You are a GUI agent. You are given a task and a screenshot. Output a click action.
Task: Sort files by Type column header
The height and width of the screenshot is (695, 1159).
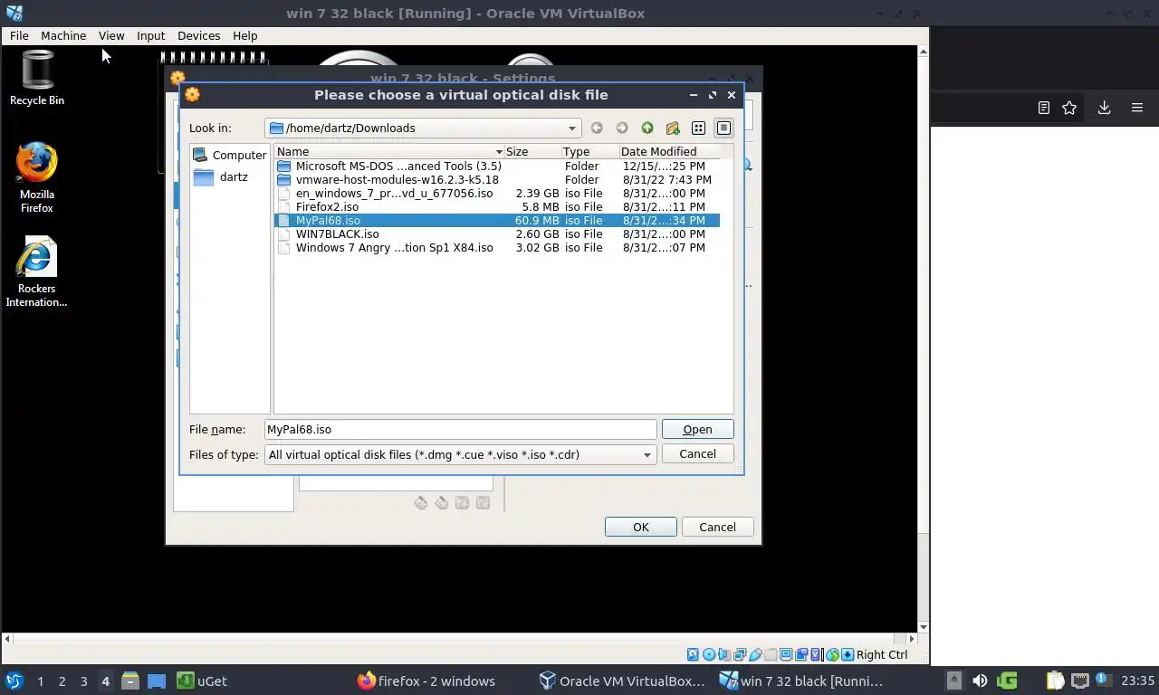coord(589,151)
